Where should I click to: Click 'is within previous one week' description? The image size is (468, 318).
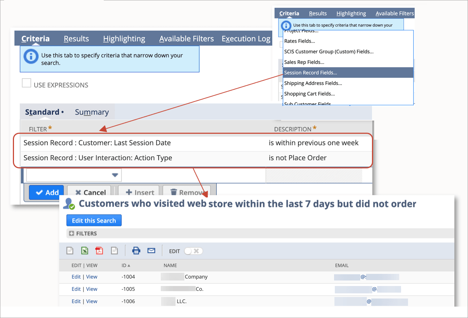(313, 143)
